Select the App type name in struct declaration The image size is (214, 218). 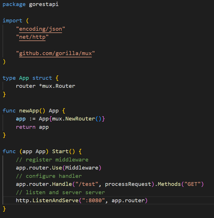point(24,78)
